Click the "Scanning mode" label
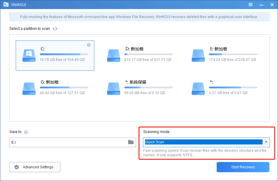The image size is (278, 181). 156,132
